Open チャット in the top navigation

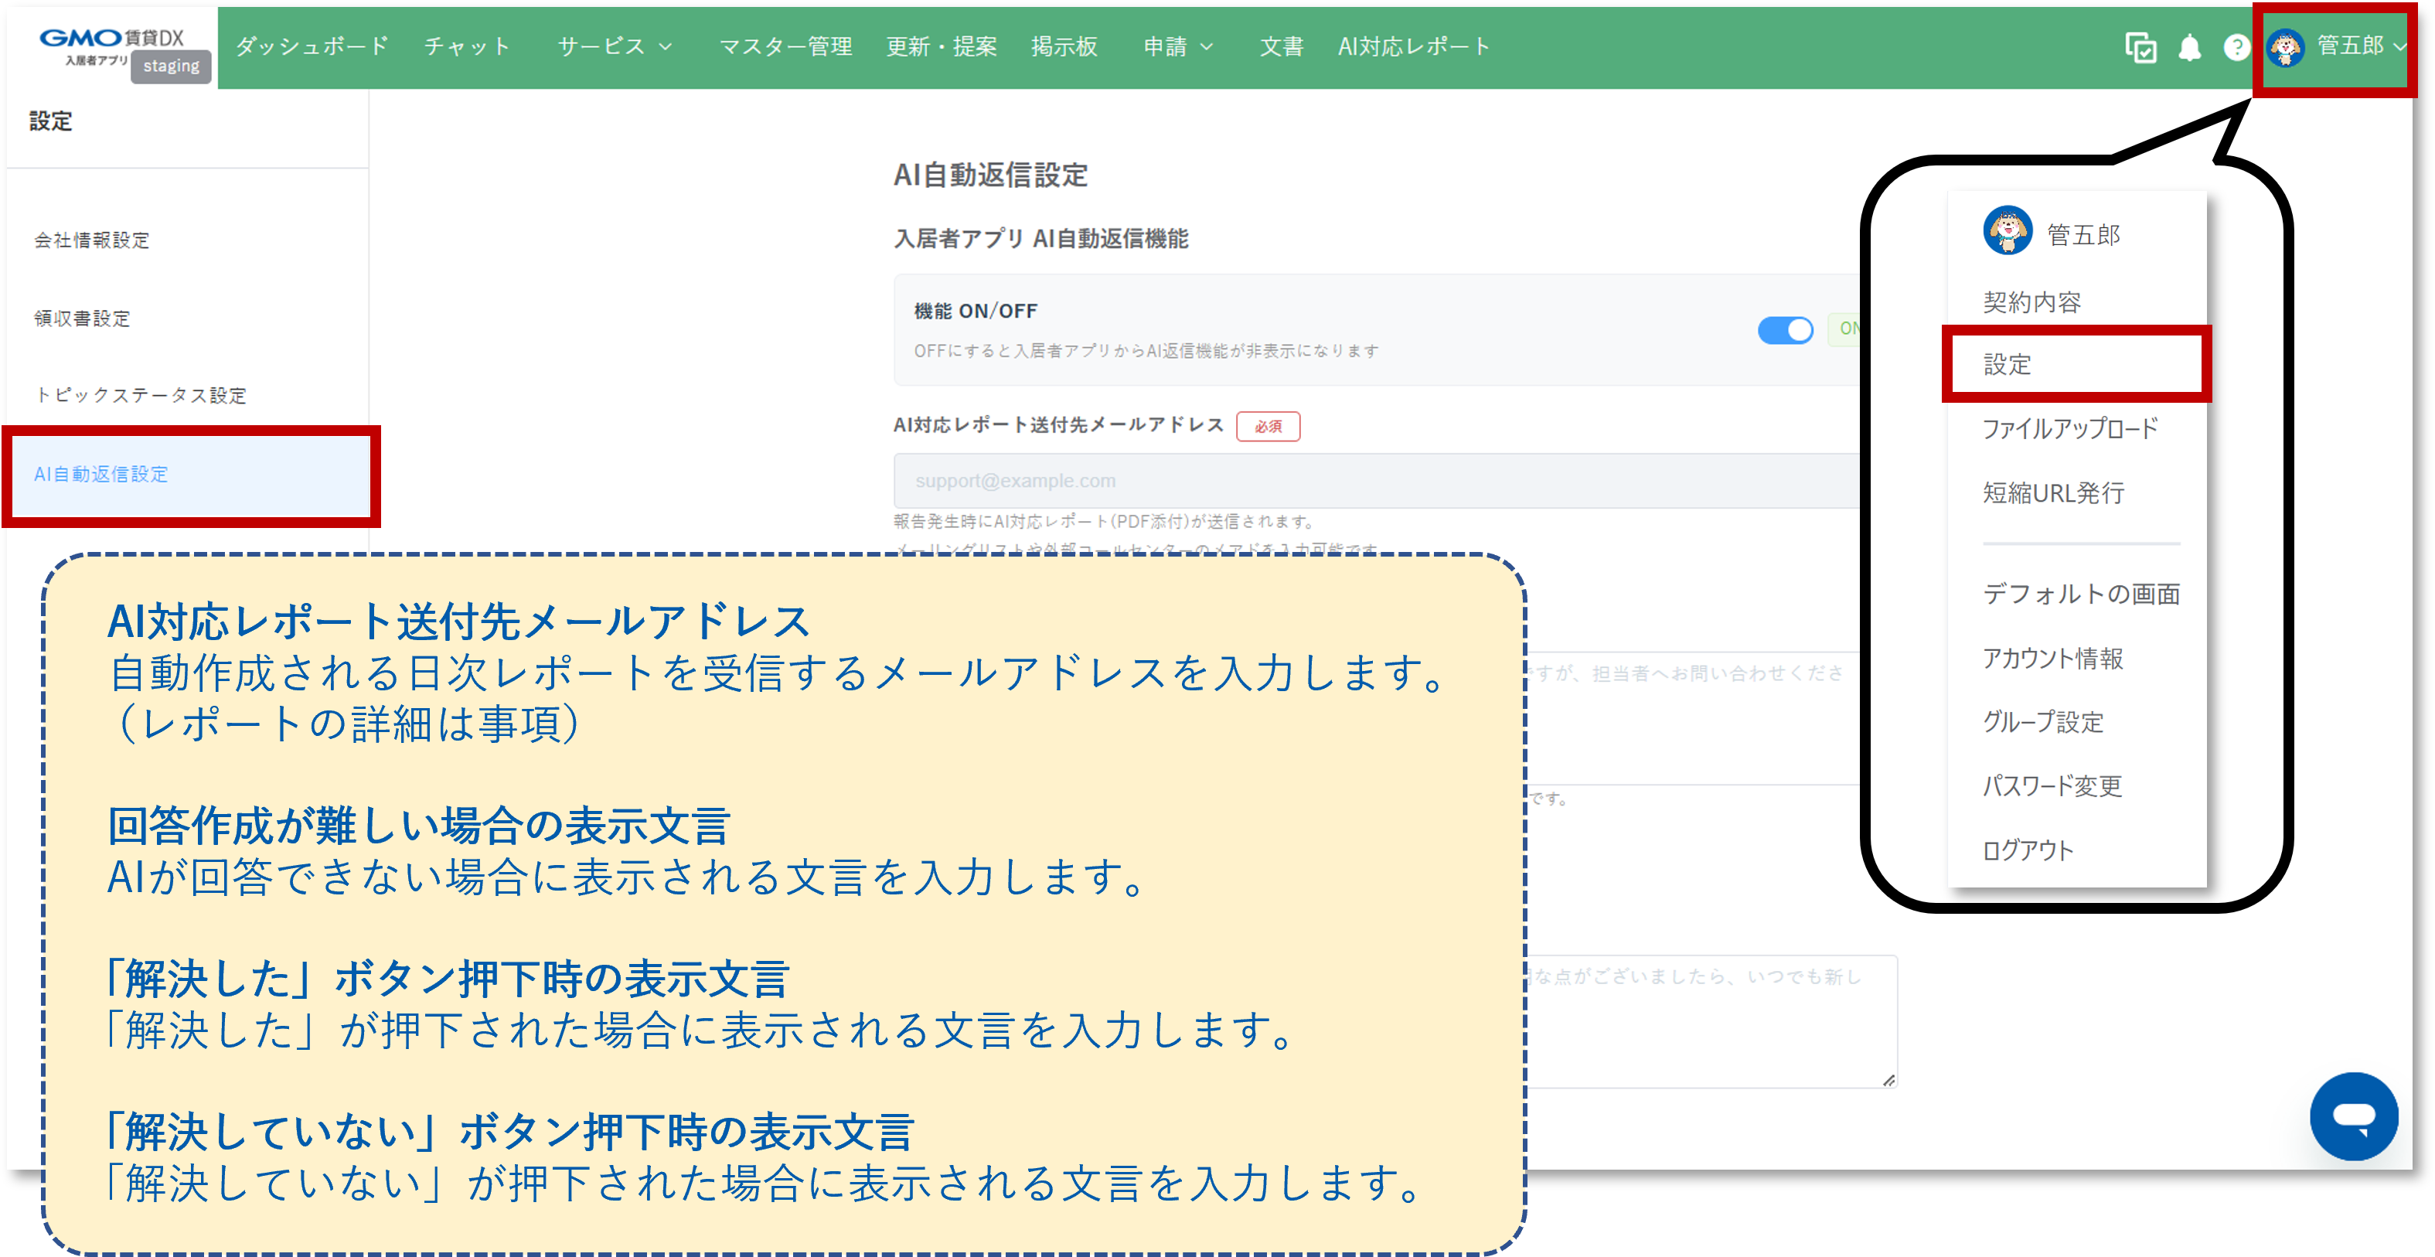(467, 46)
